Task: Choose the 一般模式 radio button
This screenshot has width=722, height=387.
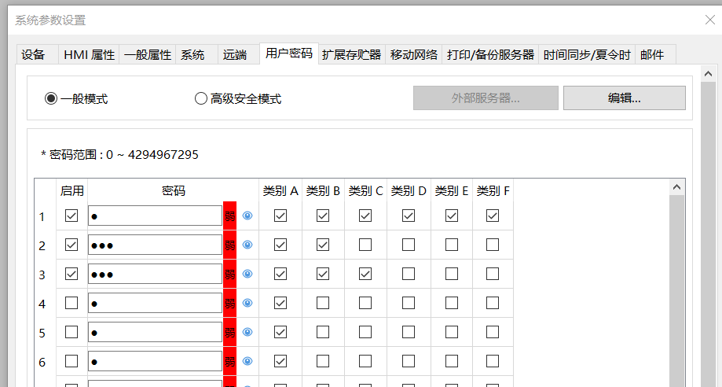Action: pyautogui.click(x=51, y=98)
